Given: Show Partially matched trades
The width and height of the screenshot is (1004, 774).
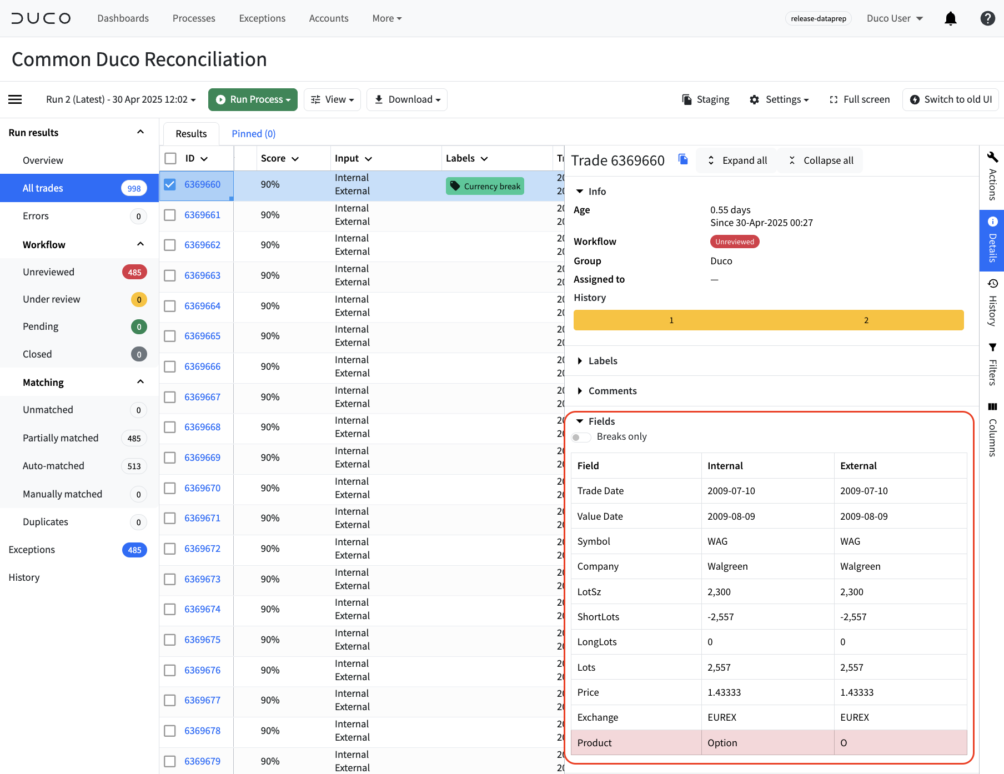Looking at the screenshot, I should 79,438.
